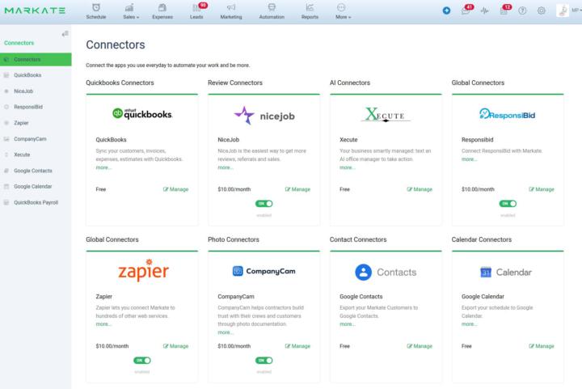This screenshot has height=389, width=582.
Task: Expand the More dropdown menu
Action: pyautogui.click(x=343, y=11)
